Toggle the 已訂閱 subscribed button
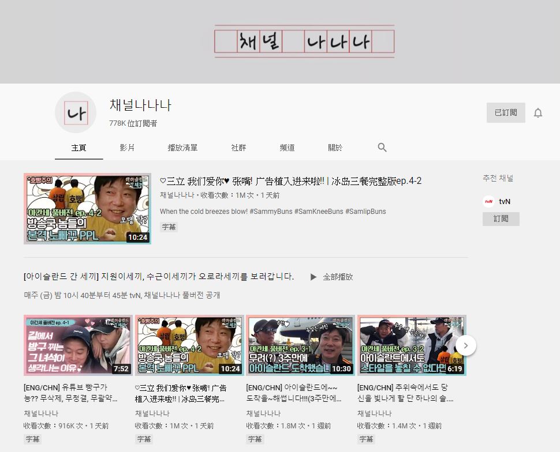 pos(506,113)
